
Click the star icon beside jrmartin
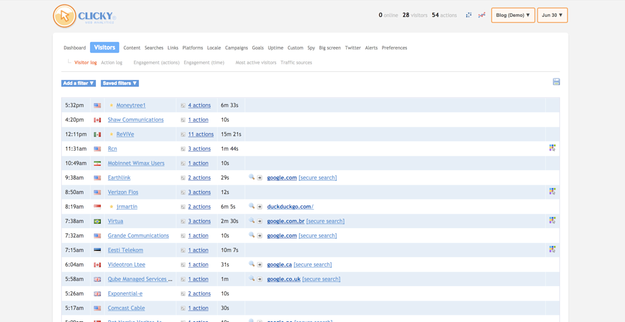pos(112,207)
